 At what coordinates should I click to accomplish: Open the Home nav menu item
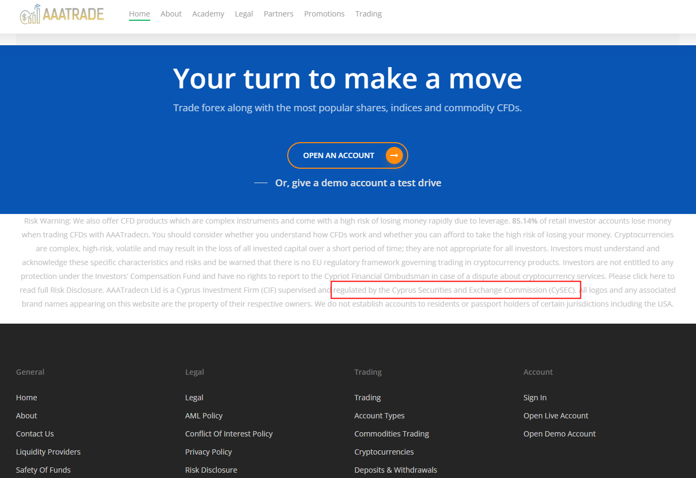point(140,14)
